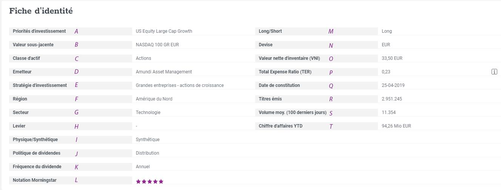Select the 'Fiche d'identité' heading

coord(41,11)
